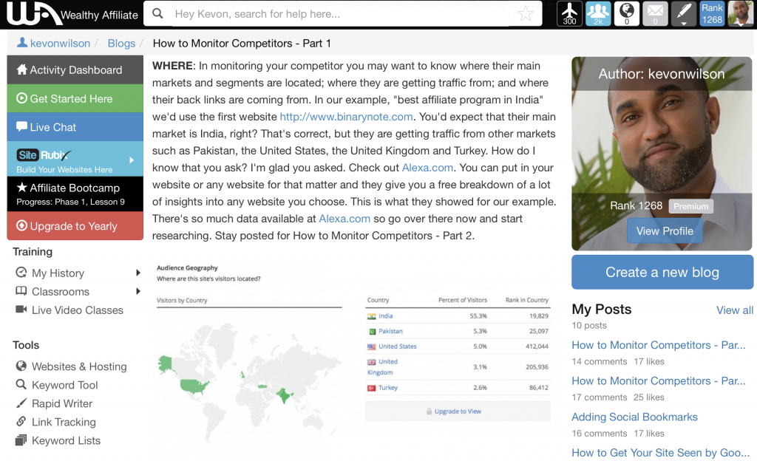Click Pakistan in the country table
757x461 pixels.
pos(390,331)
